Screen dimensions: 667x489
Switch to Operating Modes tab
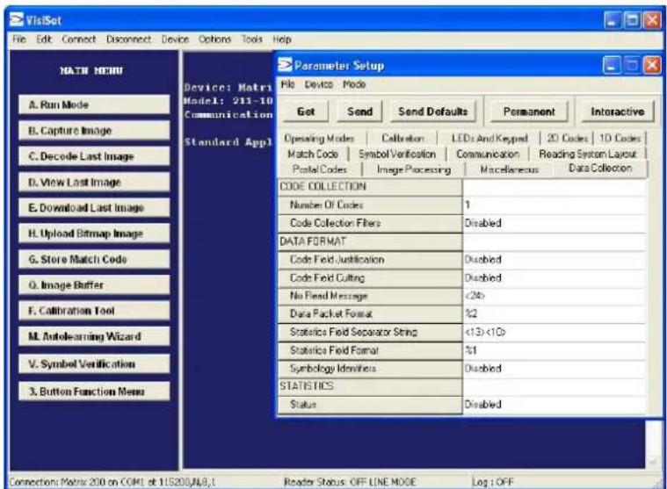click(x=320, y=138)
